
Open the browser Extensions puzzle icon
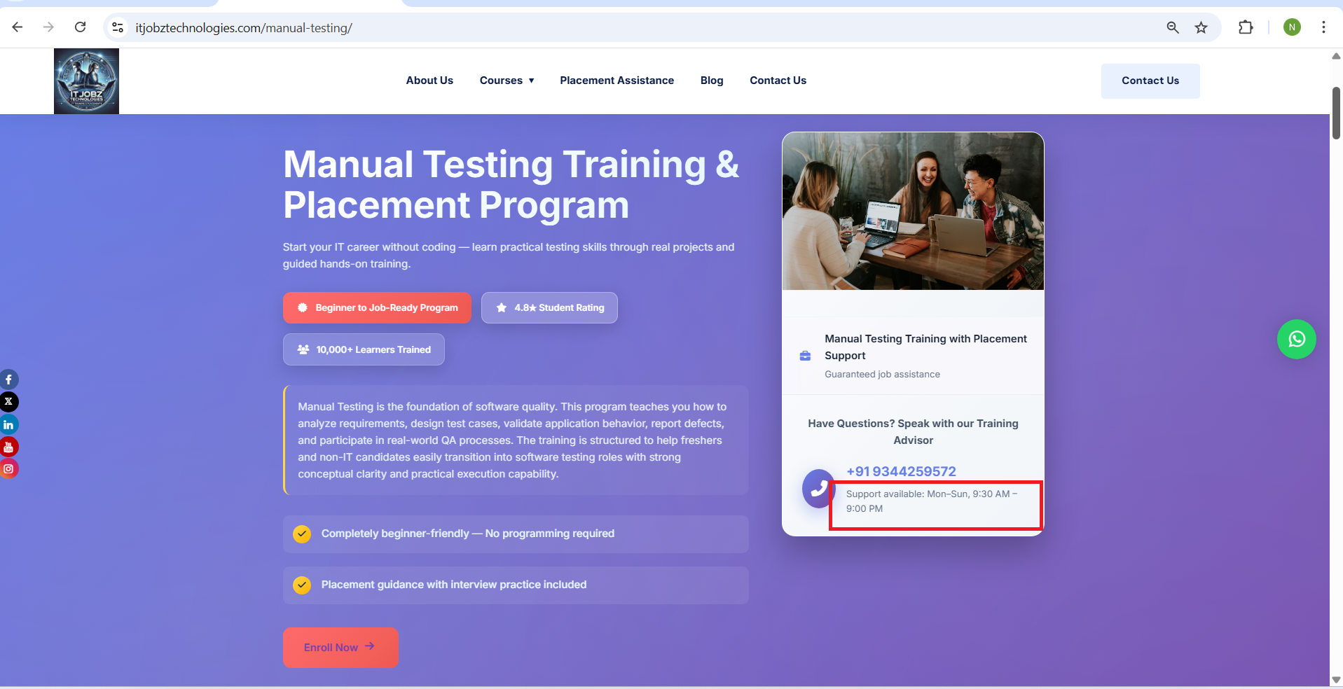pos(1245,27)
